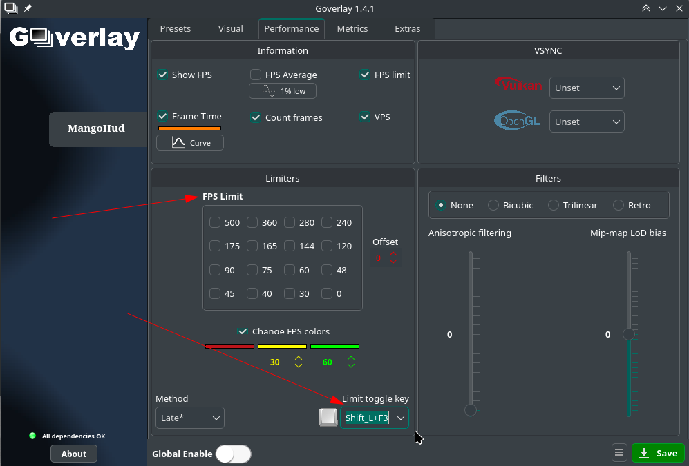
Task: Click the Mip-map LoD bias slider handle
Action: click(629, 334)
